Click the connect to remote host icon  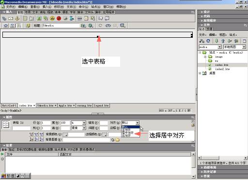[x=202, y=41]
